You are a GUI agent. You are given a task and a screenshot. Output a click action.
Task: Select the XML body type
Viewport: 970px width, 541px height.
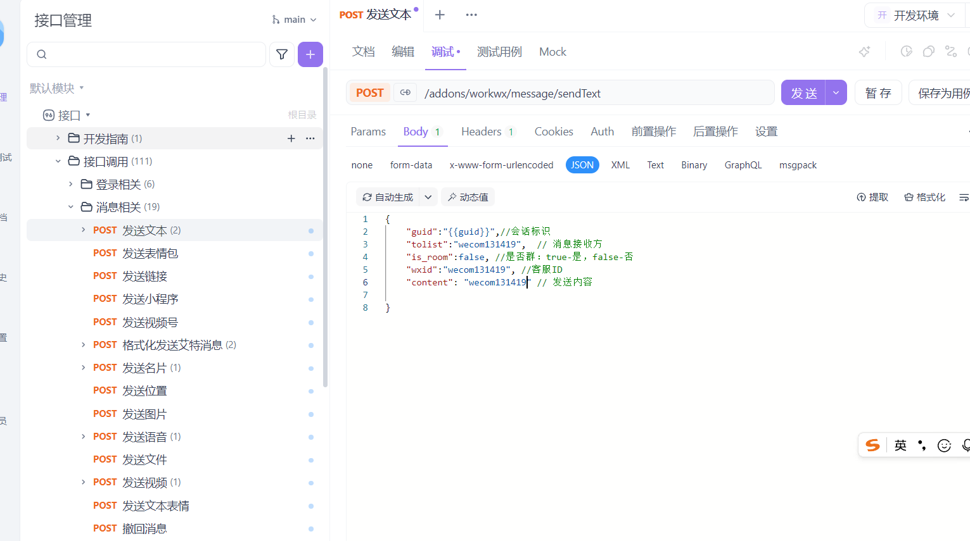(x=620, y=165)
